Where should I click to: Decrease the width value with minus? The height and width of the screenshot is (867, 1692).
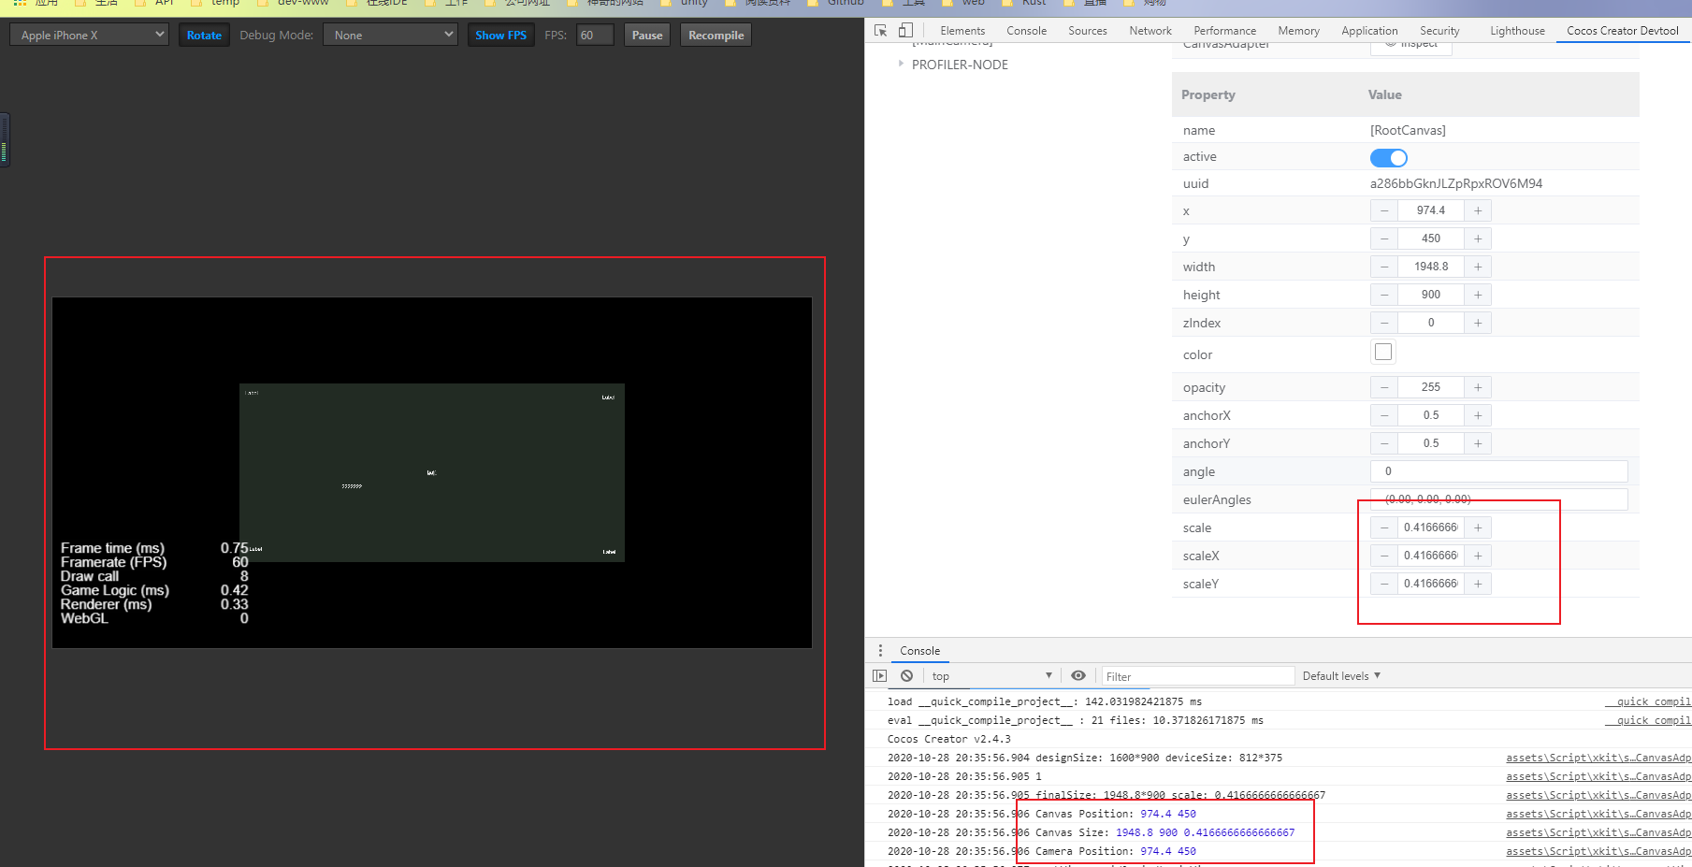click(x=1384, y=267)
